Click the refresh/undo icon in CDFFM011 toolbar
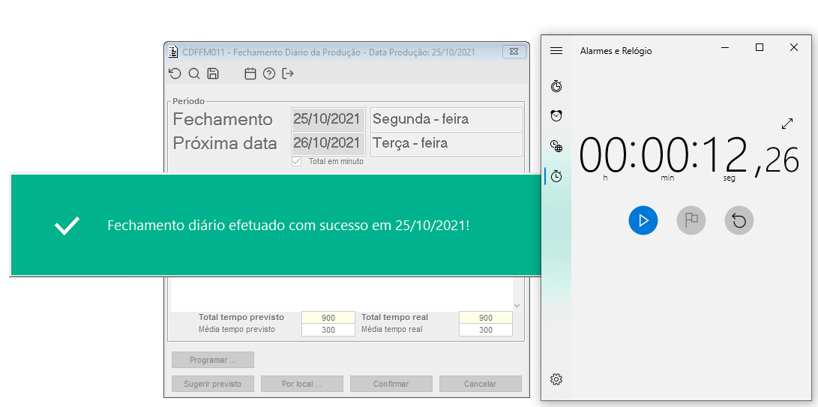Image resolution: width=818 pixels, height=407 pixels. [x=175, y=73]
